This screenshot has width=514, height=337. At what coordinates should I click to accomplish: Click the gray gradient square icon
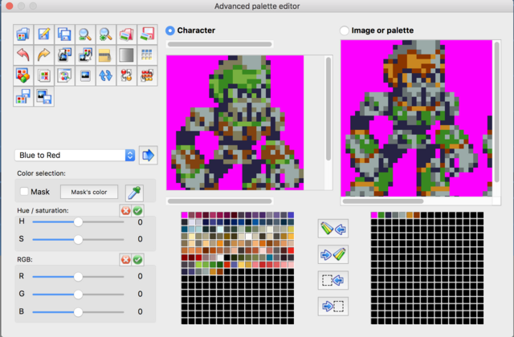(x=126, y=55)
